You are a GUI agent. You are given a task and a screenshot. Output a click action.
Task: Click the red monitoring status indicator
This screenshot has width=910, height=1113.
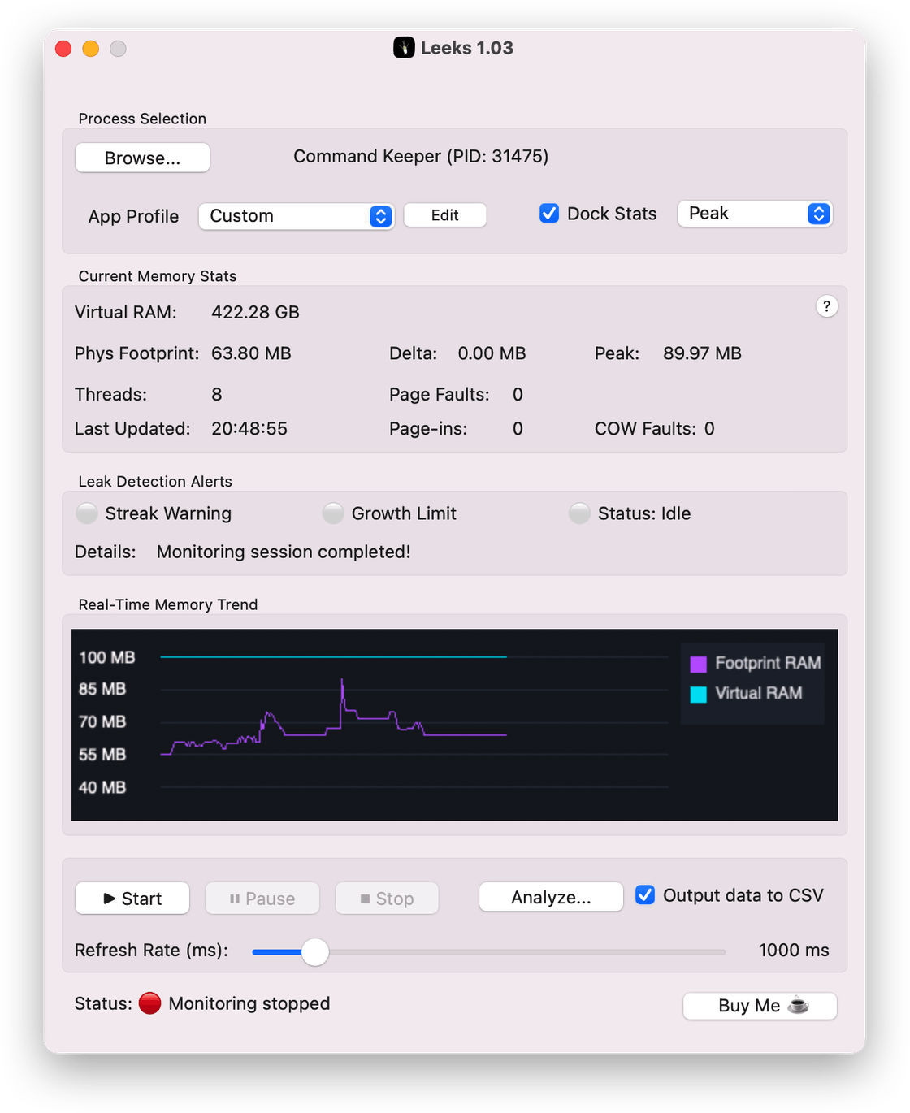(150, 1003)
